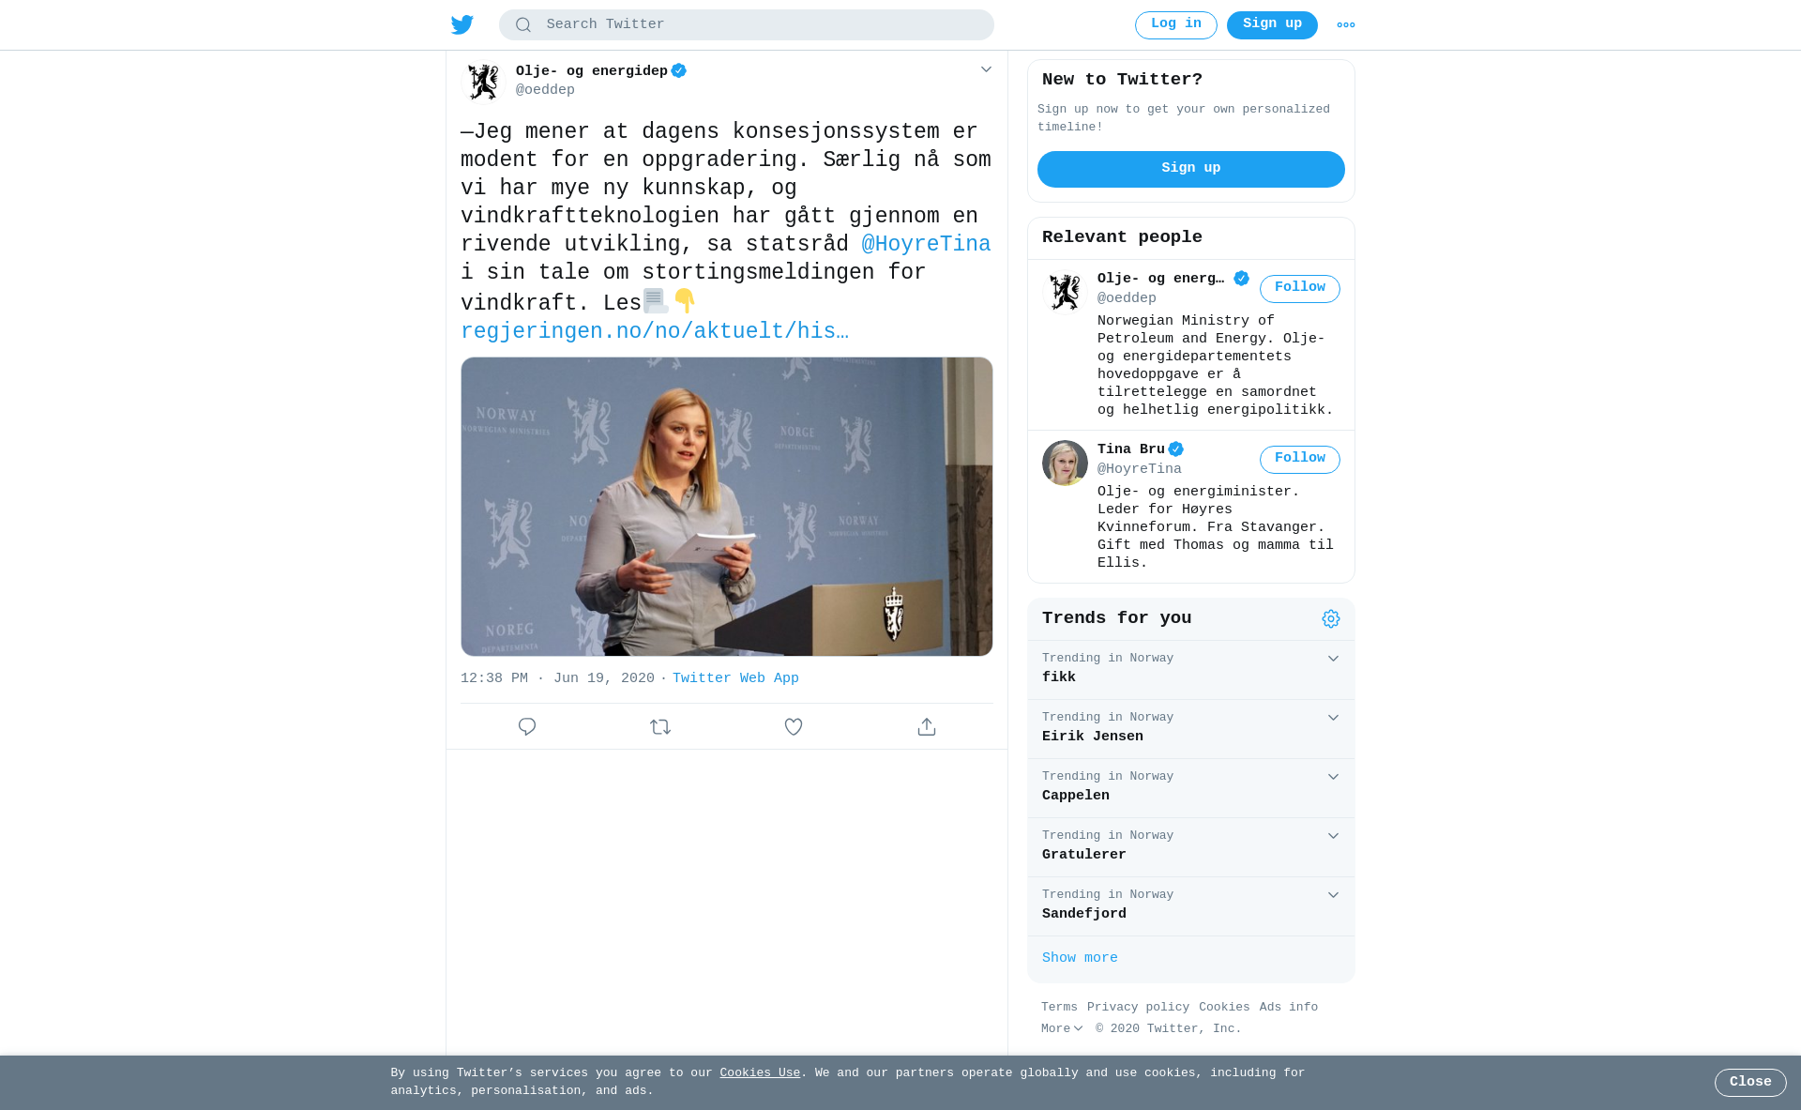Retweet the Olje- og energidep post

(660, 727)
